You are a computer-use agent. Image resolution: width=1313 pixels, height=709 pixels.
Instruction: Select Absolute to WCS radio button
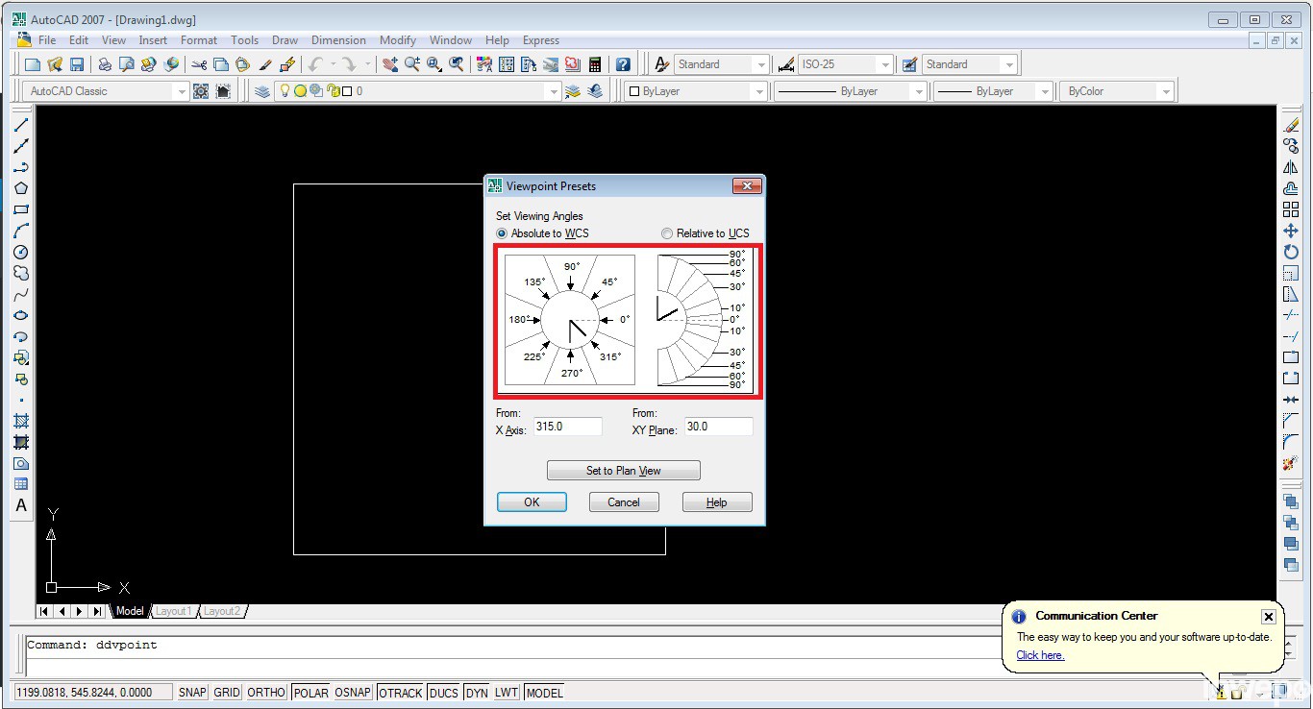(502, 233)
